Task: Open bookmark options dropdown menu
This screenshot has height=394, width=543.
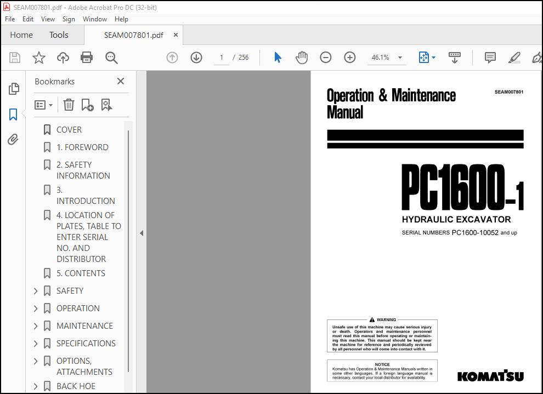Action: click(x=43, y=105)
